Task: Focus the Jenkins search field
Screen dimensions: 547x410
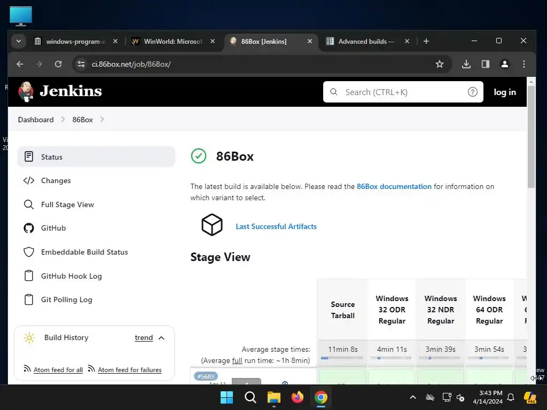Action: point(403,92)
